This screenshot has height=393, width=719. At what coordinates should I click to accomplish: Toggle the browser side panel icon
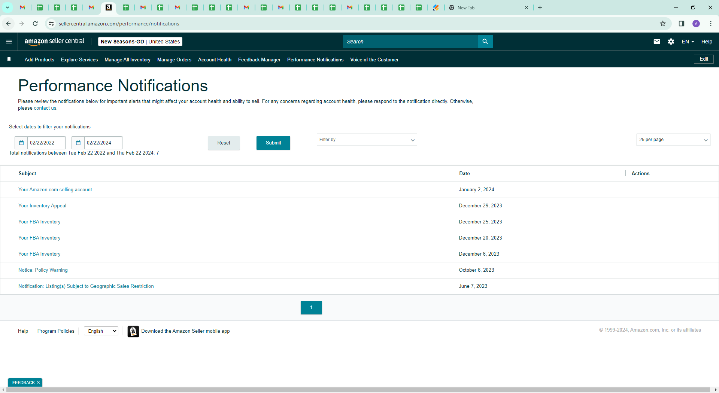tap(682, 24)
